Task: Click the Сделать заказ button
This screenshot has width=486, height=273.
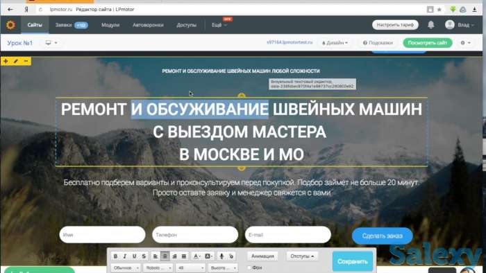Action: click(x=382, y=236)
